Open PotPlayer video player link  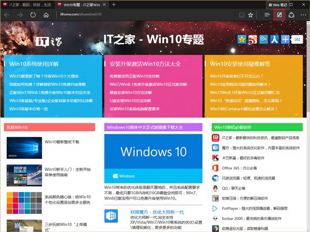click(x=254, y=208)
